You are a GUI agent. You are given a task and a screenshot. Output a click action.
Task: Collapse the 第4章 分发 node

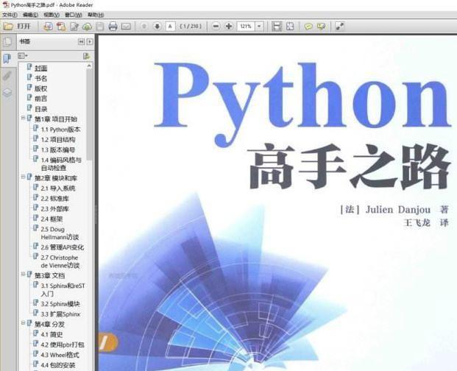tap(23, 322)
